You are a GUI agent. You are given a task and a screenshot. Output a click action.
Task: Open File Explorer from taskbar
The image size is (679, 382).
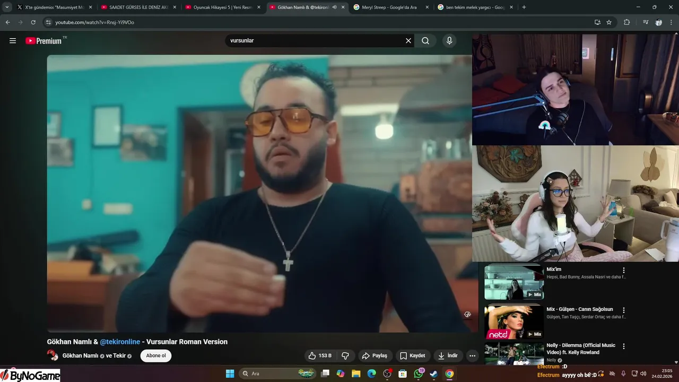click(x=356, y=374)
